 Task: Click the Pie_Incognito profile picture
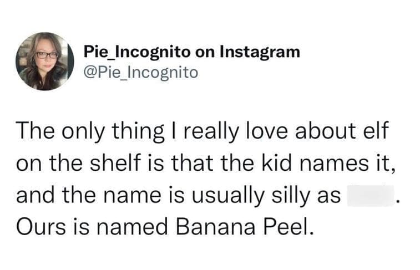pos(45,61)
